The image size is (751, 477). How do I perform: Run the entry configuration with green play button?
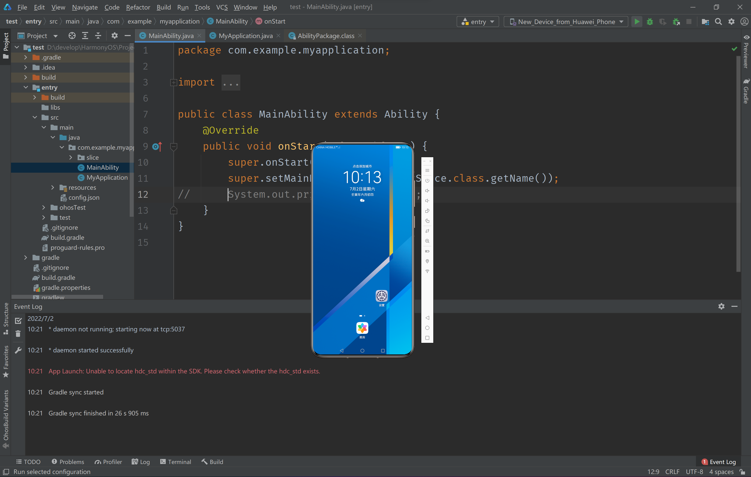pos(637,22)
